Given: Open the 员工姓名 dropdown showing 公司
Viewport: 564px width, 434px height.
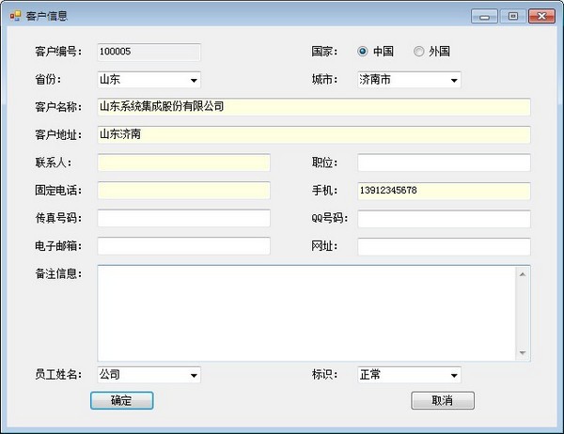Looking at the screenshot, I should coord(149,375).
